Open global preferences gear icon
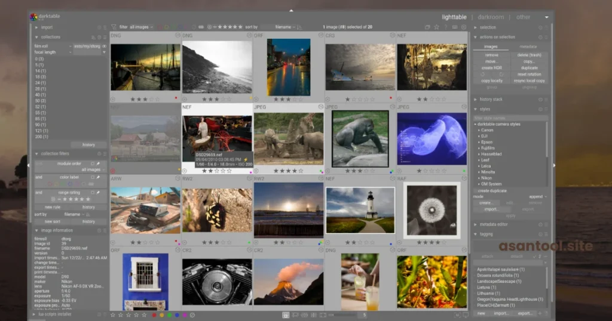This screenshot has width=612, height=321. [x=464, y=27]
